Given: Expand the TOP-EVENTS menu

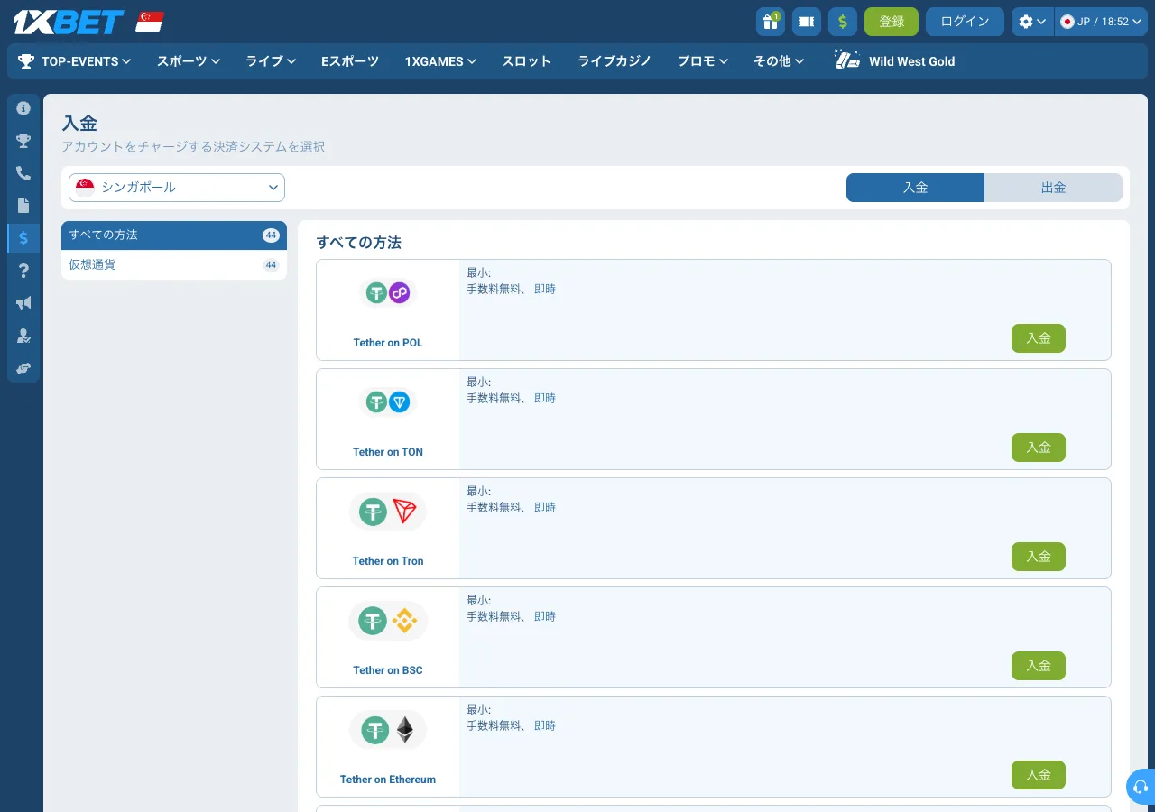Looking at the screenshot, I should (75, 61).
